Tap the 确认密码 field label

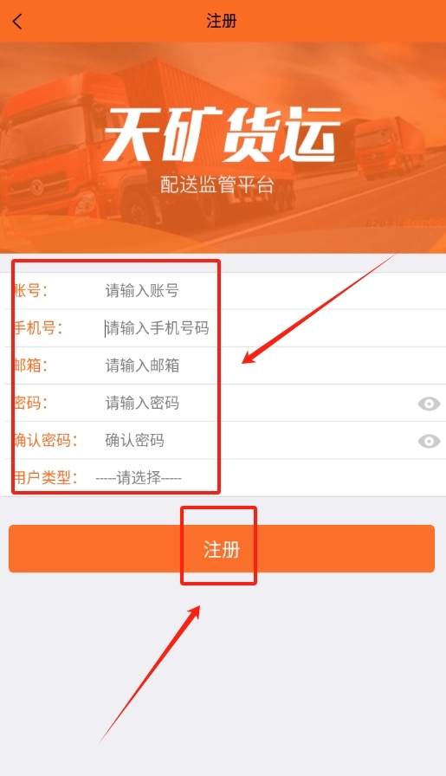(x=45, y=441)
